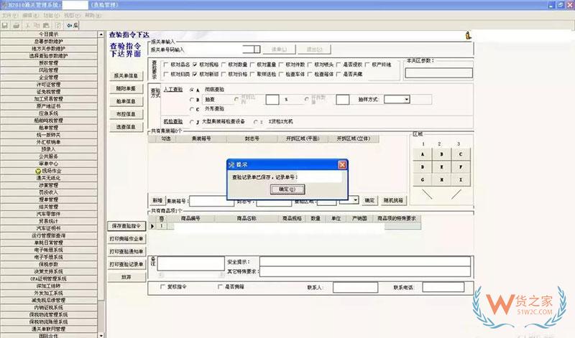Select 审单中心 in the sidebar

click(49, 164)
